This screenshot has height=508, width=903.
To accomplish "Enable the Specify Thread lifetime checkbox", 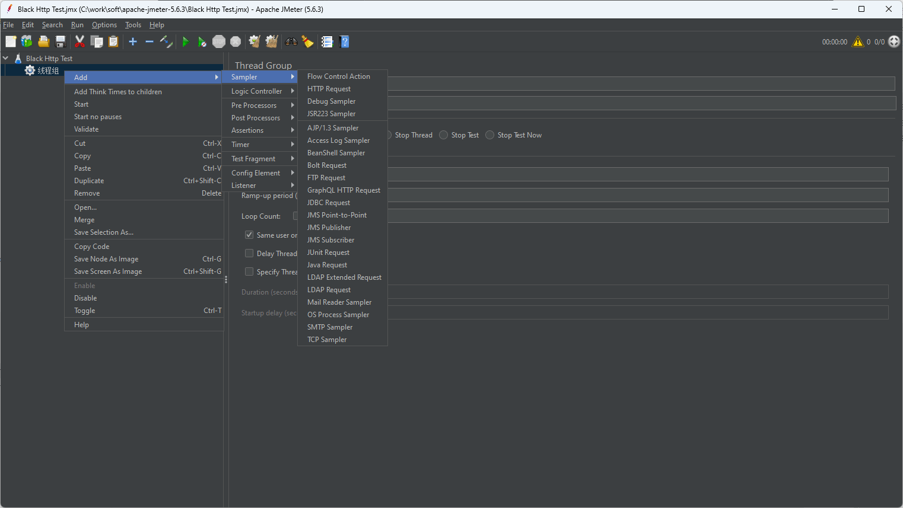I will [249, 271].
